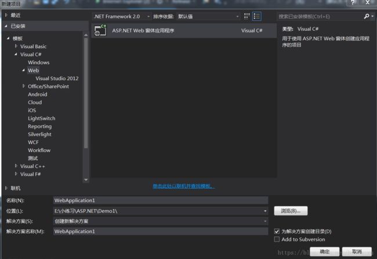The image size is (377, 259).
Task: Select the Visual Studio 2012 category
Action: pos(57,78)
